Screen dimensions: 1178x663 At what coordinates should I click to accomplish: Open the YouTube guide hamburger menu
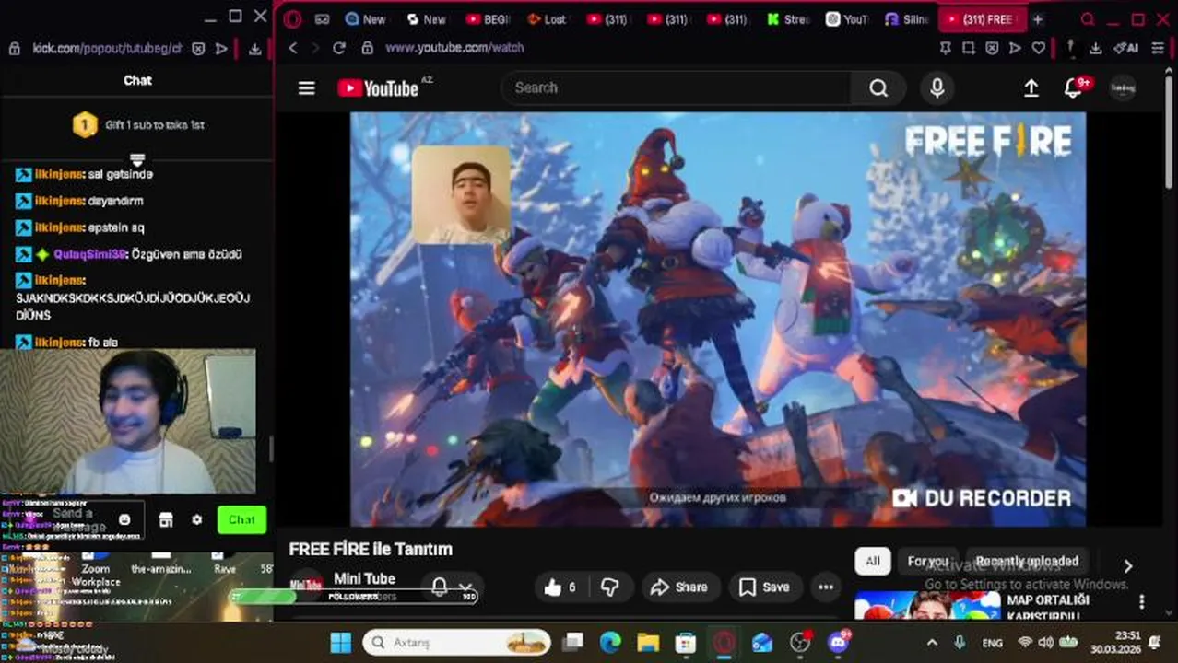pyautogui.click(x=307, y=87)
